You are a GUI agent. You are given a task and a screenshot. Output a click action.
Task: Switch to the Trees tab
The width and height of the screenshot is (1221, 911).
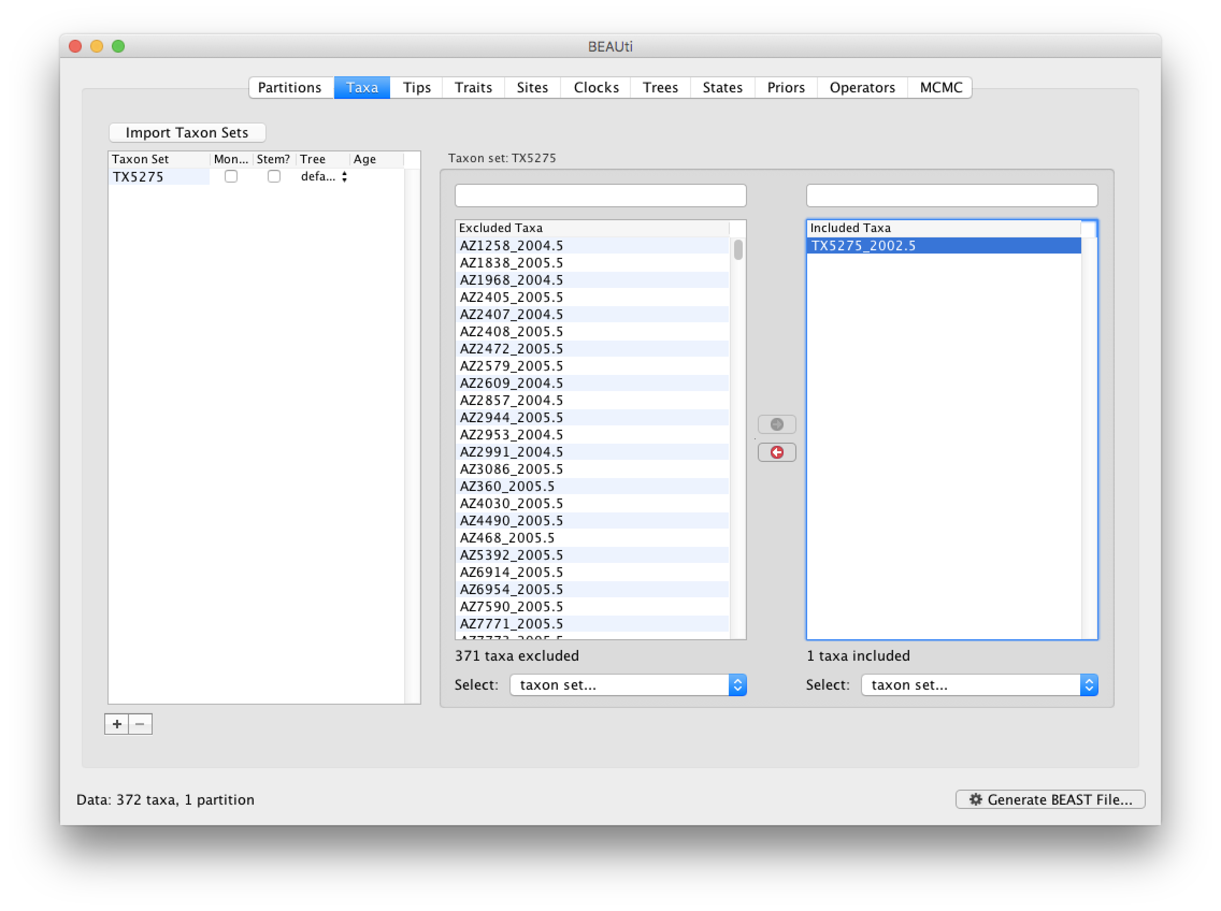[x=660, y=88]
